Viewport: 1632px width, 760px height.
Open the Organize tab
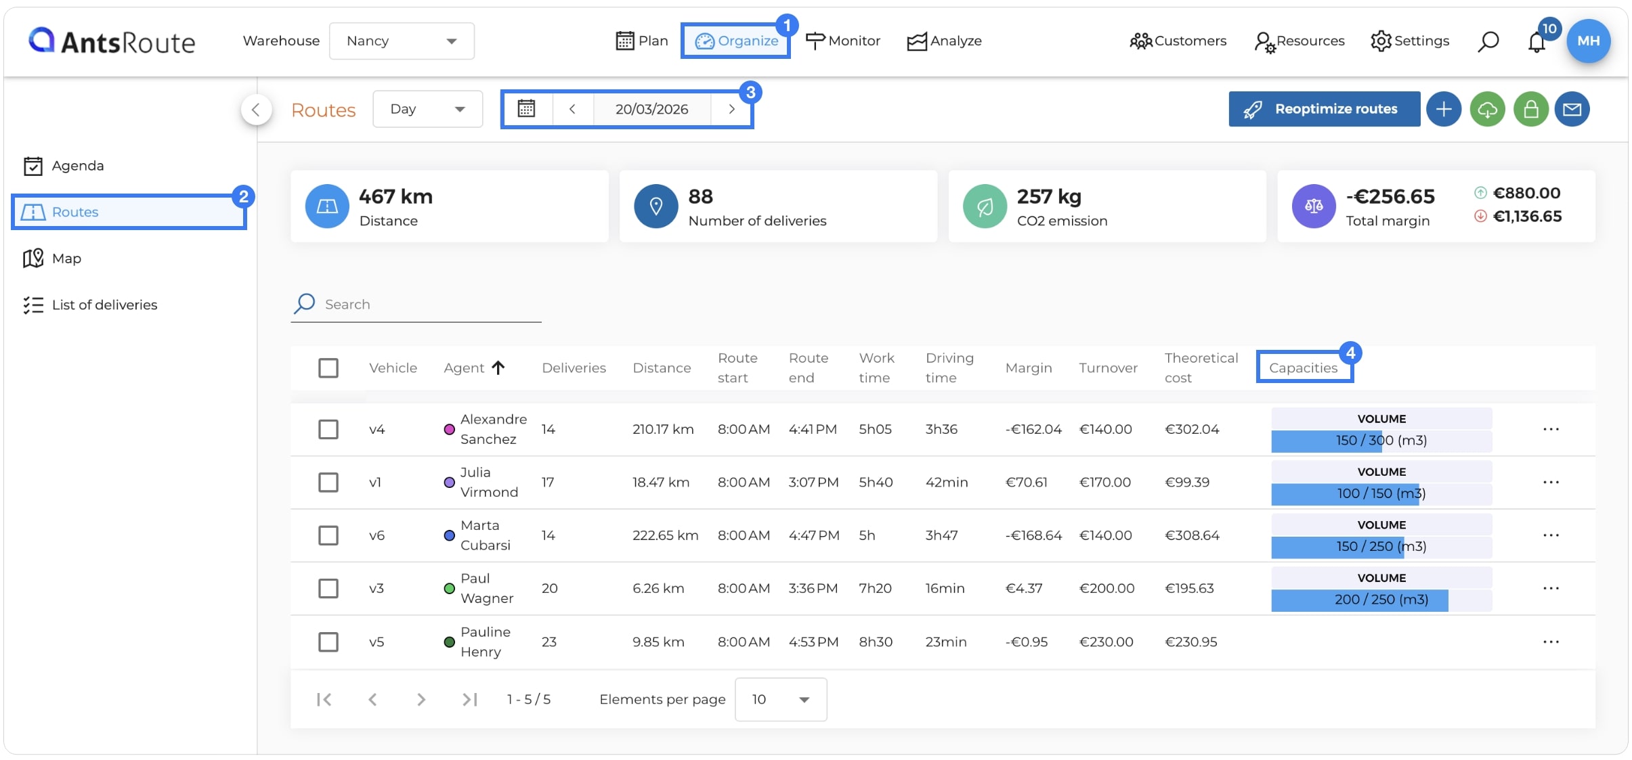pyautogui.click(x=736, y=41)
